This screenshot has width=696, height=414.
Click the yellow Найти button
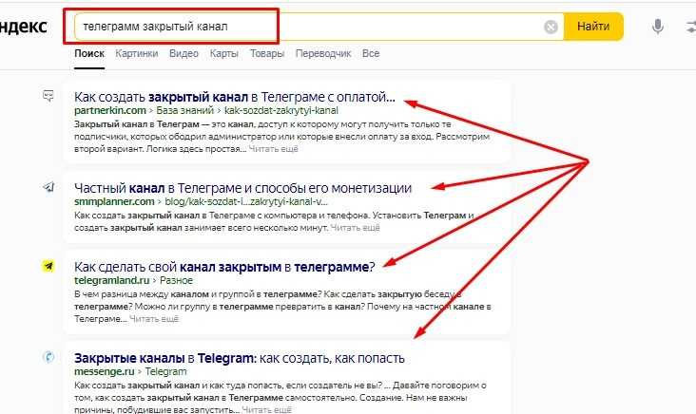click(593, 27)
